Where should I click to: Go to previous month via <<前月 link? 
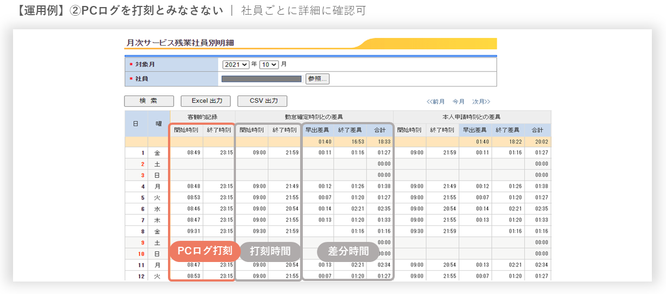(x=435, y=101)
